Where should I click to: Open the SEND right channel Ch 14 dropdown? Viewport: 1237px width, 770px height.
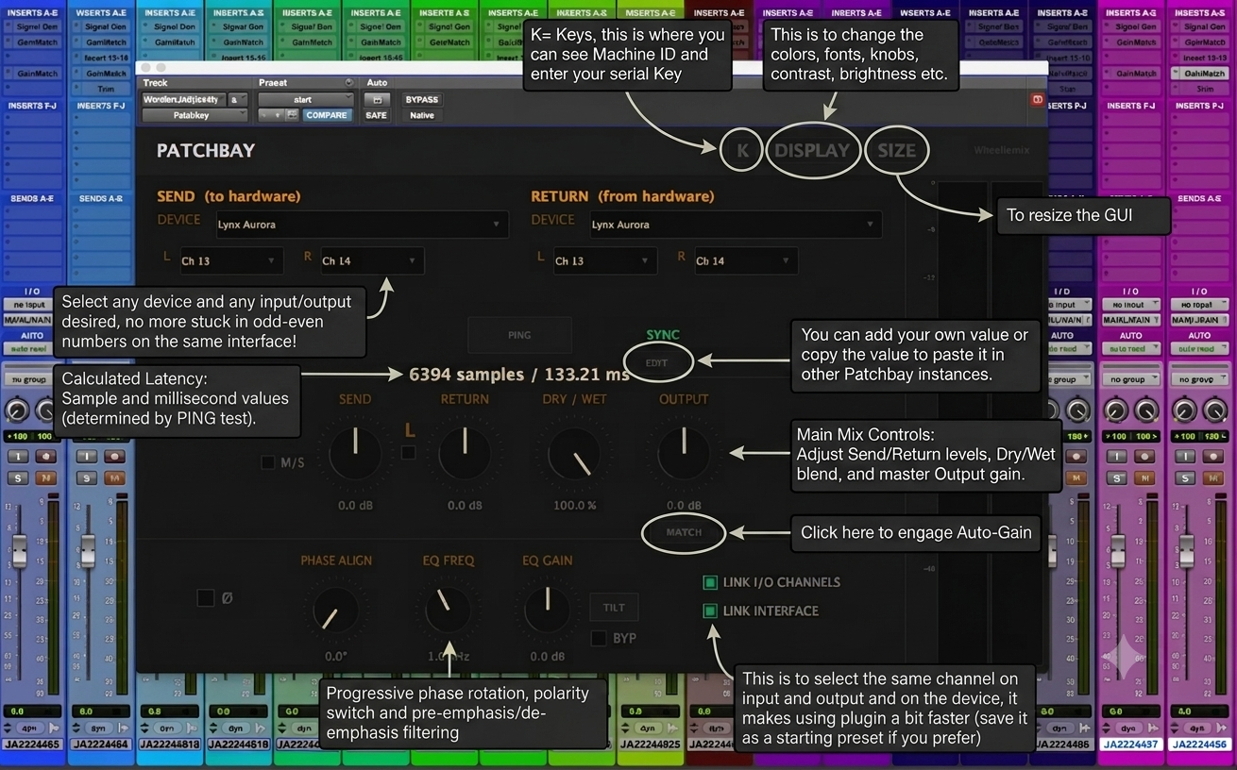click(x=371, y=260)
